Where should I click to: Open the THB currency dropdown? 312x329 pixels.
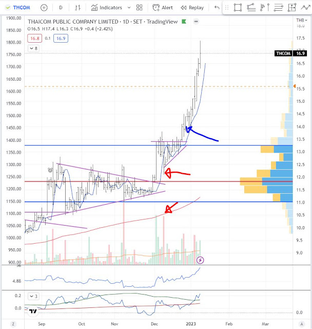[302, 20]
